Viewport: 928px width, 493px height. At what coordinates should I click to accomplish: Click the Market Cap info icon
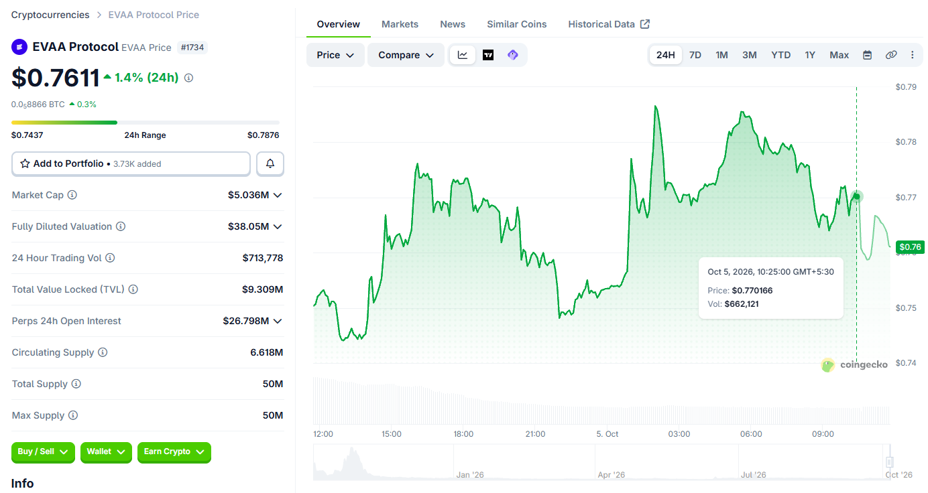[72, 195]
